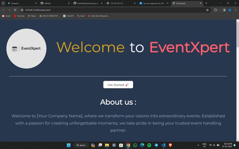
Task: Open the BTECH SEMESTER bookmark folder
Action: (x=50, y=16)
